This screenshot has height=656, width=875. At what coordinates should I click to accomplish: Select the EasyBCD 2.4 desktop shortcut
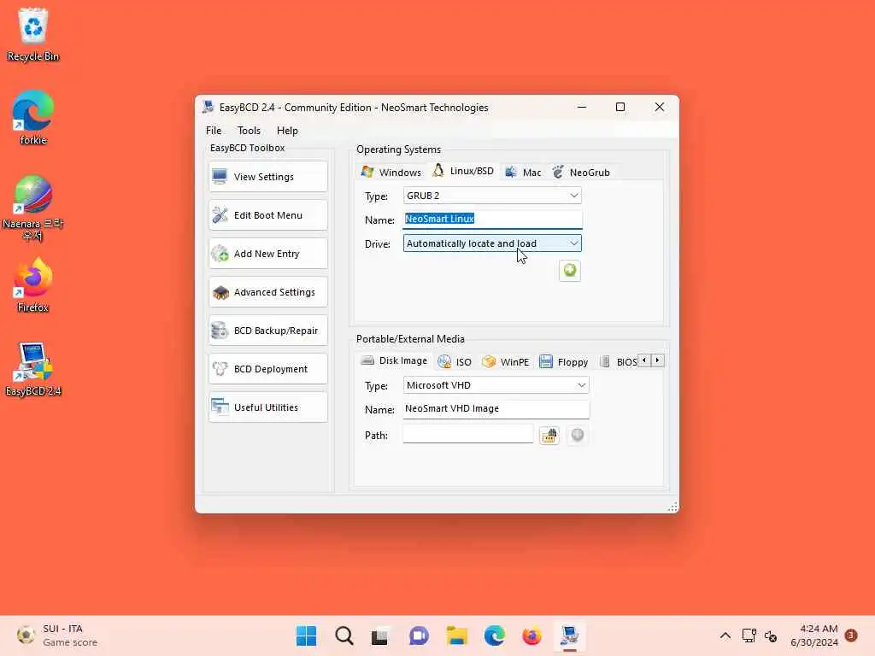[x=33, y=369]
